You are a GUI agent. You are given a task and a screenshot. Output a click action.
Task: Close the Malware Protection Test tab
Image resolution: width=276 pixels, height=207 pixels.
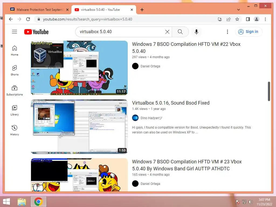click(x=67, y=10)
